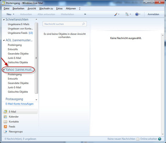Switch to the E-Mail view
This screenshot has width=166, height=143.
tap(20, 112)
